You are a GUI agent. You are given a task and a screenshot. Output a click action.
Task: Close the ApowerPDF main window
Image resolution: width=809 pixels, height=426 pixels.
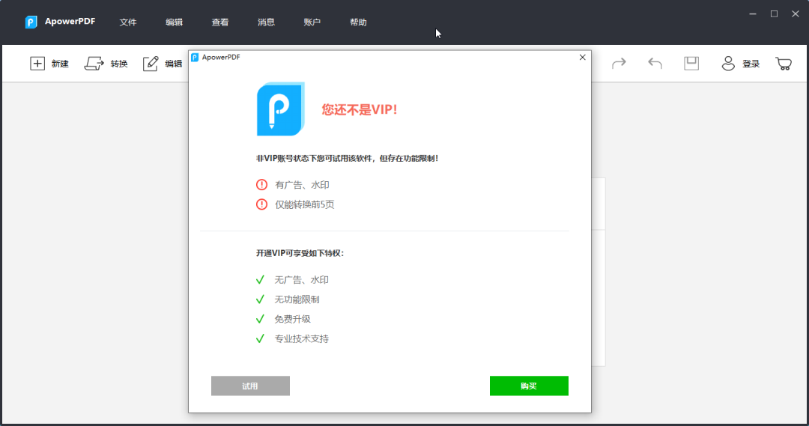pos(795,14)
